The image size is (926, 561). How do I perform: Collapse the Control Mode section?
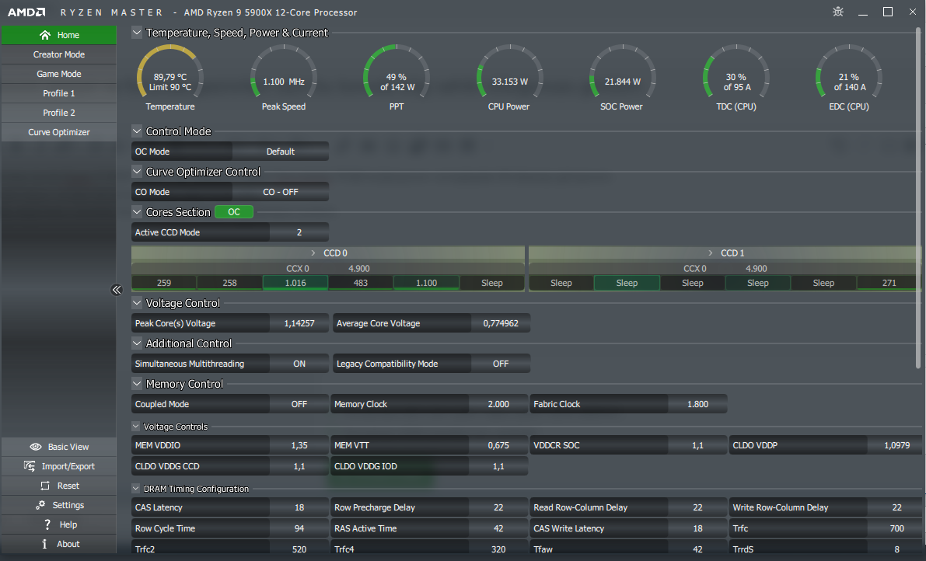[x=136, y=131]
